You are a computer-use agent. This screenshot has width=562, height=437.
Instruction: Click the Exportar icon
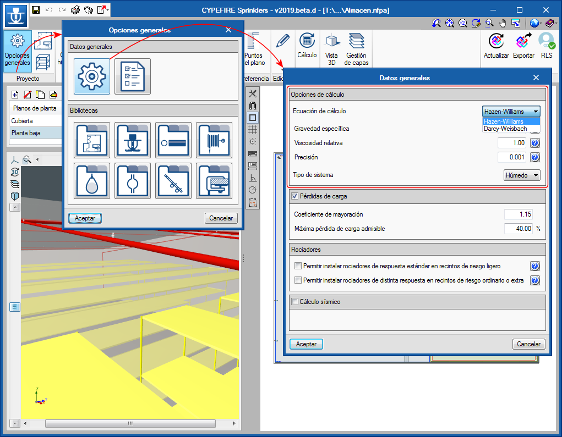click(523, 46)
